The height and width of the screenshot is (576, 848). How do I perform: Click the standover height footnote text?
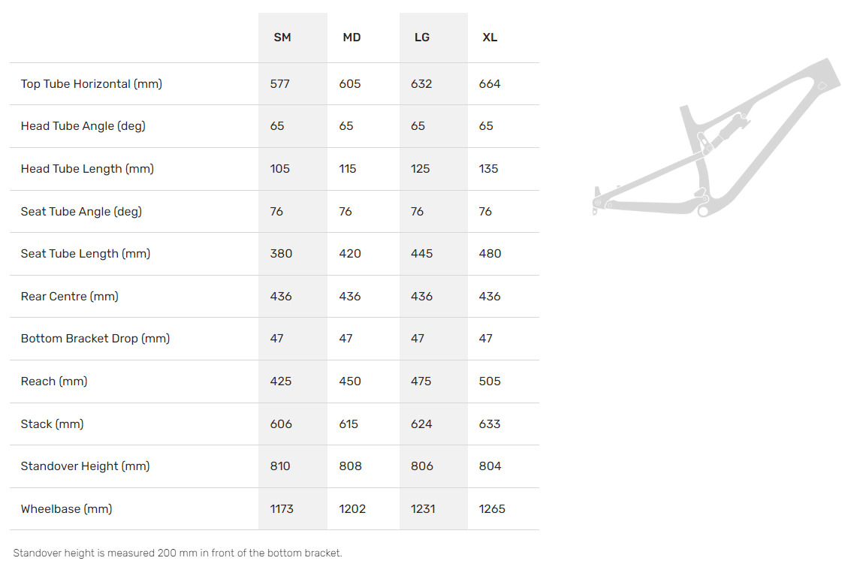coord(178,553)
